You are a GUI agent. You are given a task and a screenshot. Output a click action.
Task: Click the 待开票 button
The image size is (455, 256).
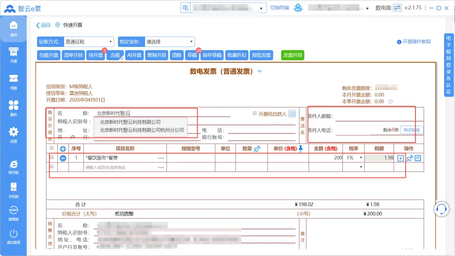point(96,55)
